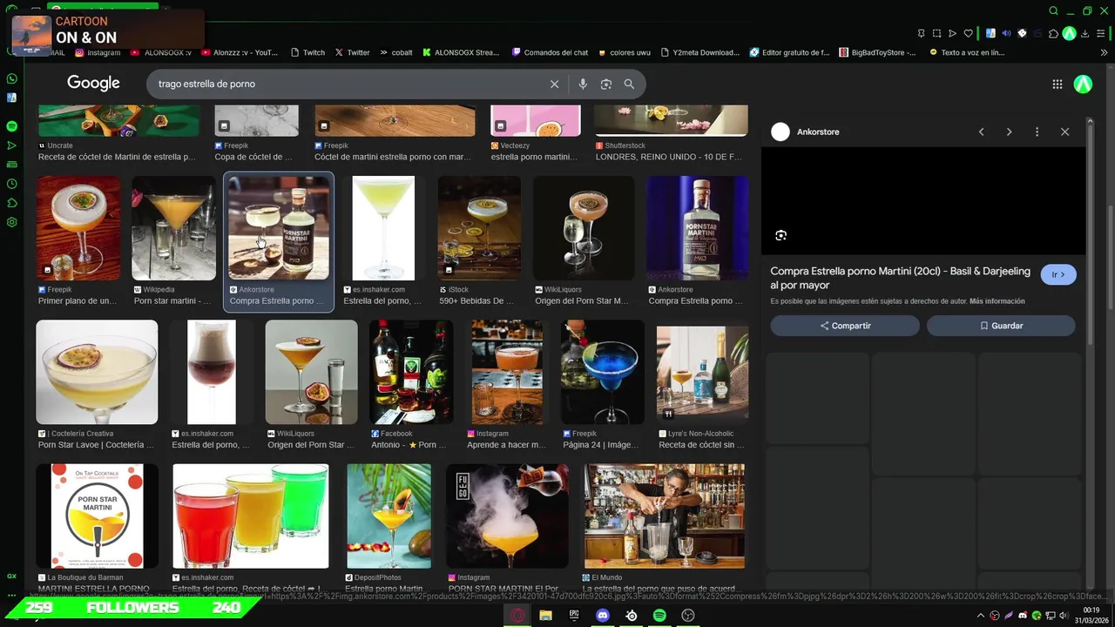Show previous image in preview panel
Screen dimensions: 1115x627
pos(981,131)
